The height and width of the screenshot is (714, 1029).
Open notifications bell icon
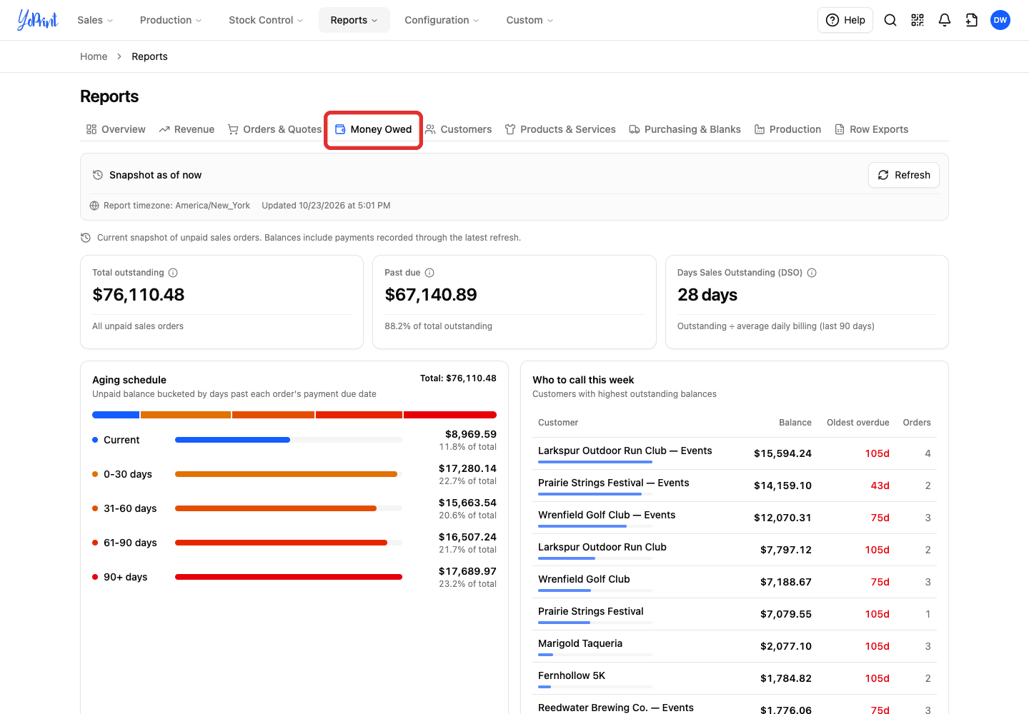[945, 20]
